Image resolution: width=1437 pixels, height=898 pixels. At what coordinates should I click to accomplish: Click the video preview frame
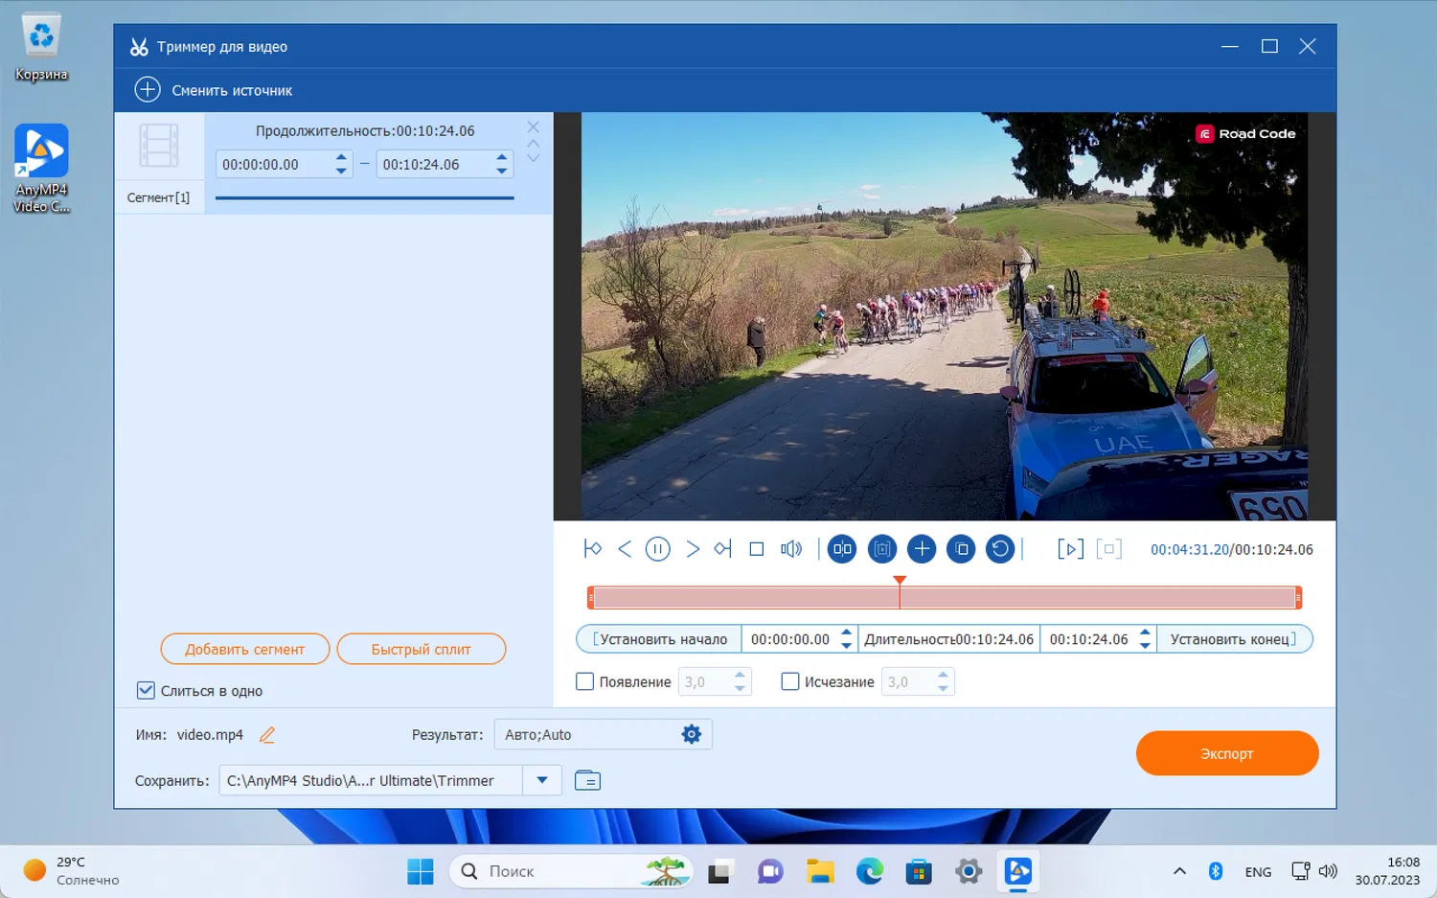945,316
